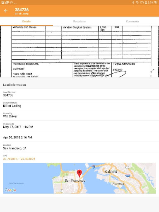Image resolution: width=159 pixels, height=212 pixels.
Task: Tap Bluetooth icon in status bar
Action: point(133,2)
